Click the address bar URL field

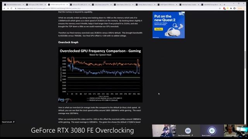coord(117,8)
